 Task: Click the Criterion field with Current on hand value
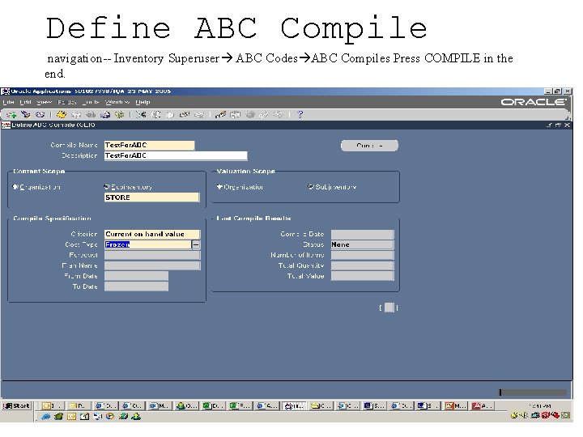(x=152, y=234)
